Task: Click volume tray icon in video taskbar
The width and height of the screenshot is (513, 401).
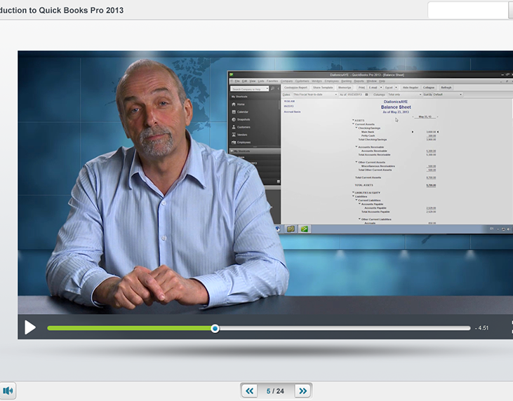Action: coord(508,229)
